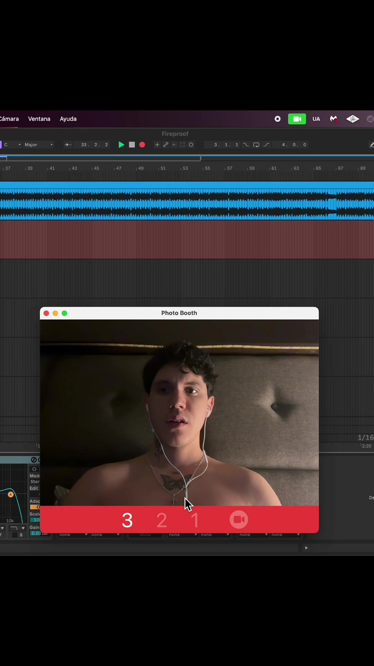Open the Ayuda menu
This screenshot has height=666, width=374.
tap(68, 119)
